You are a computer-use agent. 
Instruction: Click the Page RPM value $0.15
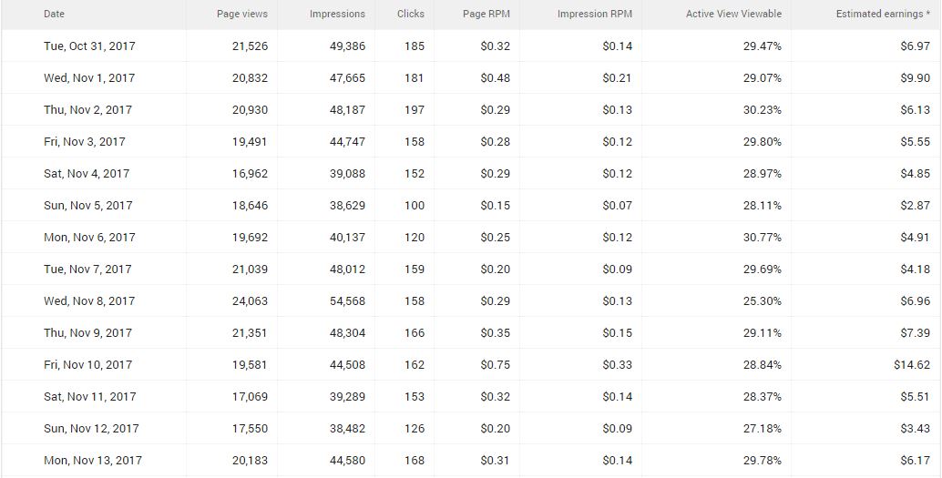[x=495, y=206]
